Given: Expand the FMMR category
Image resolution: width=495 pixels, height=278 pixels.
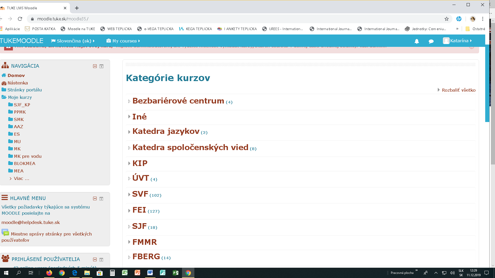Looking at the screenshot, I should tap(129, 242).
